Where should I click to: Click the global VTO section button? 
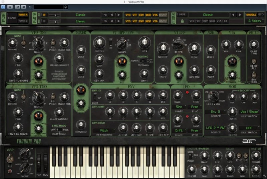(x=192, y=21)
